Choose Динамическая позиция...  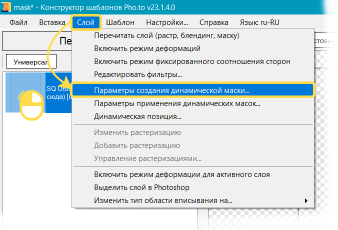coord(137,116)
